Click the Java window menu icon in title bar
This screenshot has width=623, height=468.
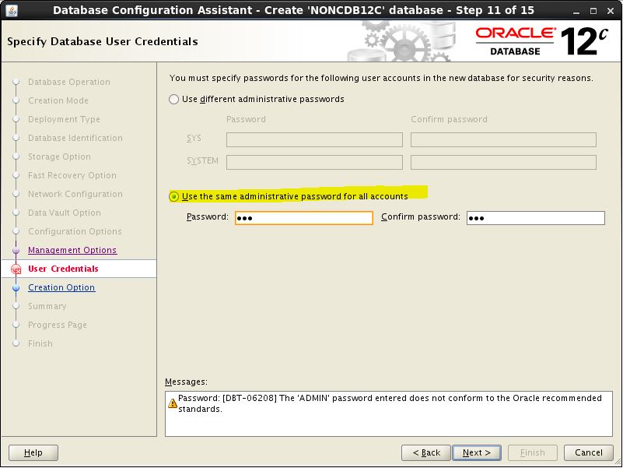point(11,10)
